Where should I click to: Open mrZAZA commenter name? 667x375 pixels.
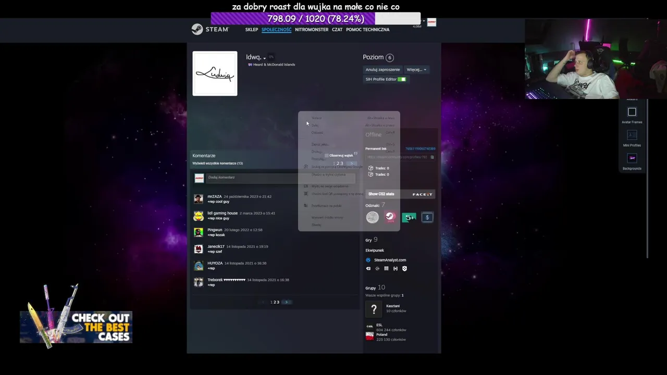click(215, 196)
